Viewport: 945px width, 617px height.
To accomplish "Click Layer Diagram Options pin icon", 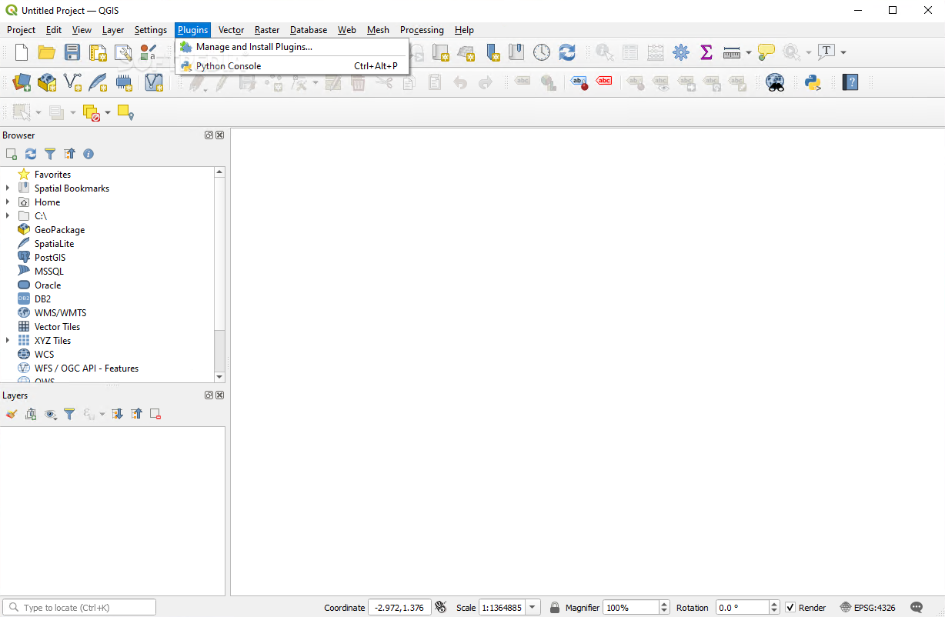I will (548, 82).
